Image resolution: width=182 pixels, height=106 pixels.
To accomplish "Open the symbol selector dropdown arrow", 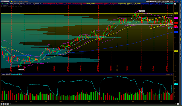I will point(10,1).
